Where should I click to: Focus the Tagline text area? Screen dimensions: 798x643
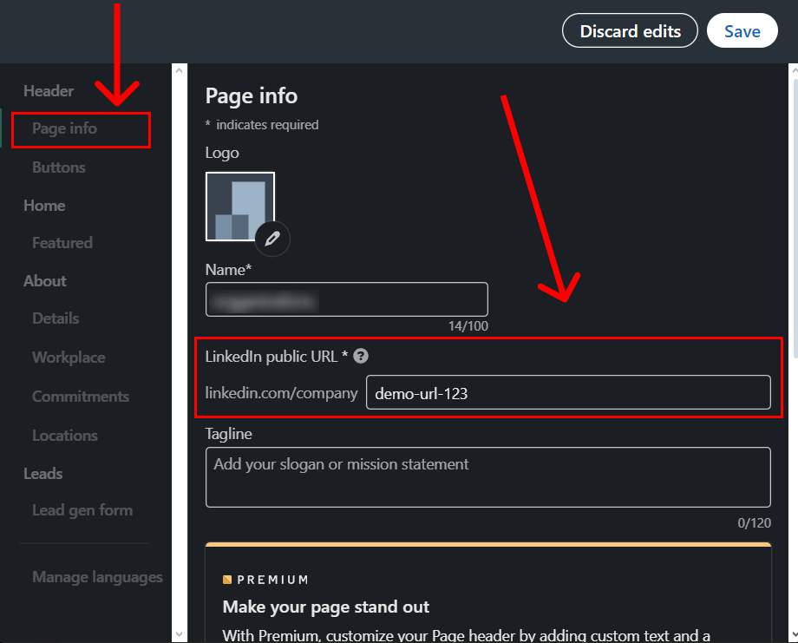tap(488, 477)
